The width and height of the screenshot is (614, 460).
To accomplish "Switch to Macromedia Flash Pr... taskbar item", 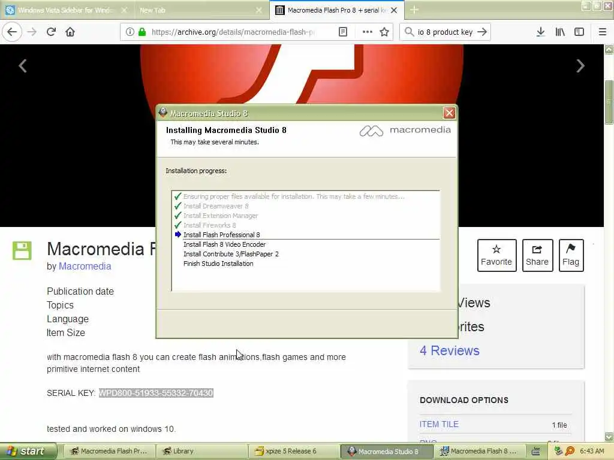I will coord(109,451).
